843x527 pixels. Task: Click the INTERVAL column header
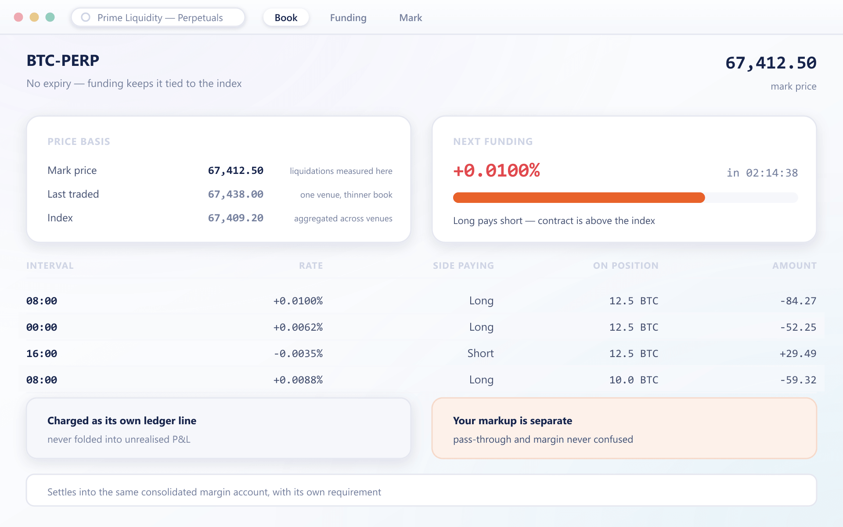click(50, 266)
